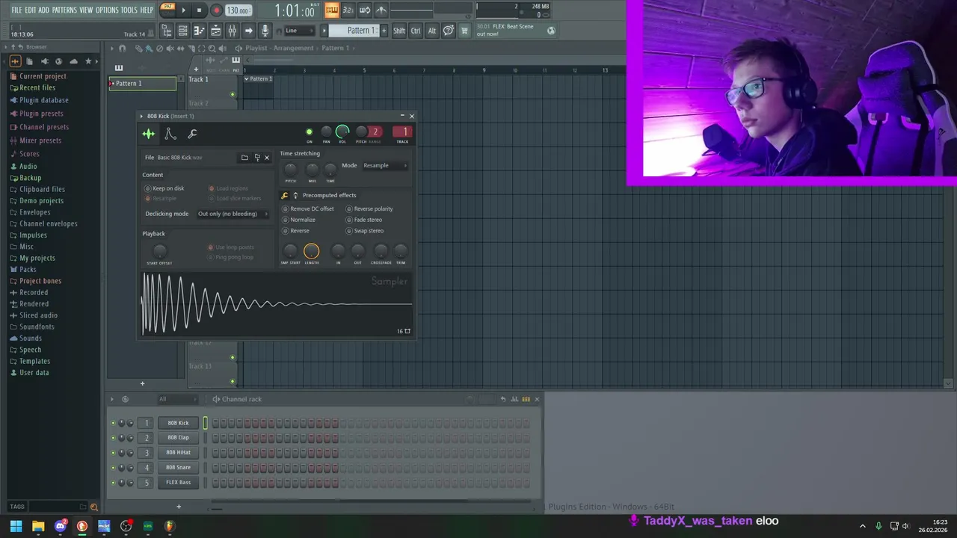The width and height of the screenshot is (957, 538).
Task: Open the EDIT menu
Action: (31, 10)
